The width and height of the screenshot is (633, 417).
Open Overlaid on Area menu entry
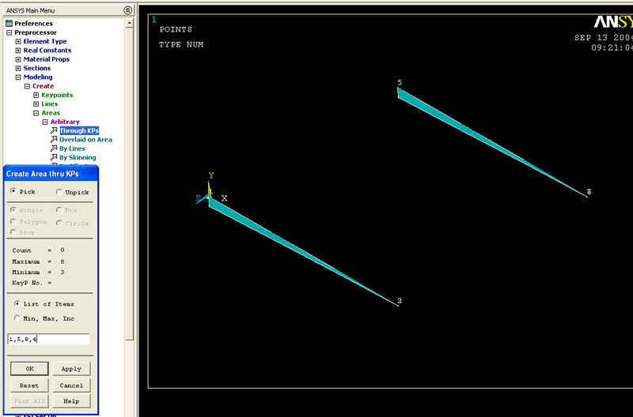pos(85,140)
